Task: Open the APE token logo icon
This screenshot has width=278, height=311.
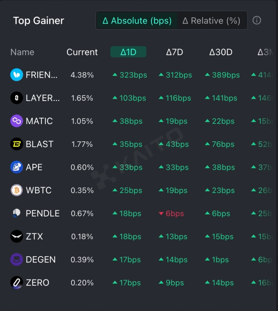Action: click(17, 167)
